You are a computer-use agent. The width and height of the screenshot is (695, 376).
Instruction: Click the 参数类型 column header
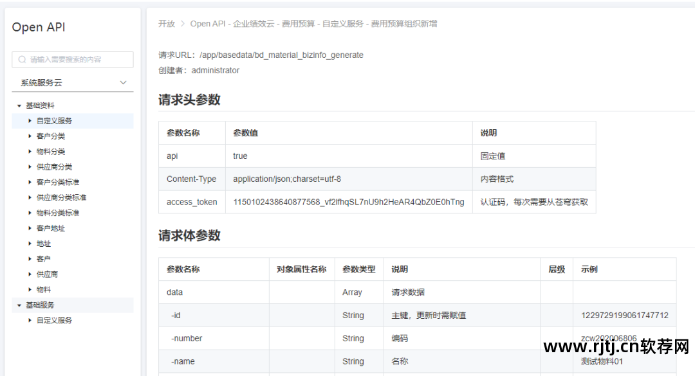click(359, 269)
